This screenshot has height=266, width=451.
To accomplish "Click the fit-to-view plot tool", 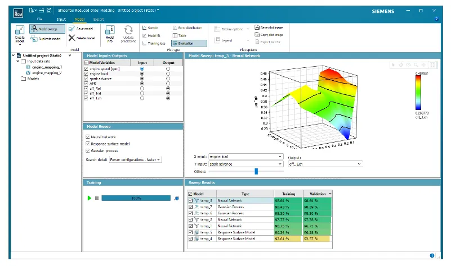I will [x=432, y=65].
